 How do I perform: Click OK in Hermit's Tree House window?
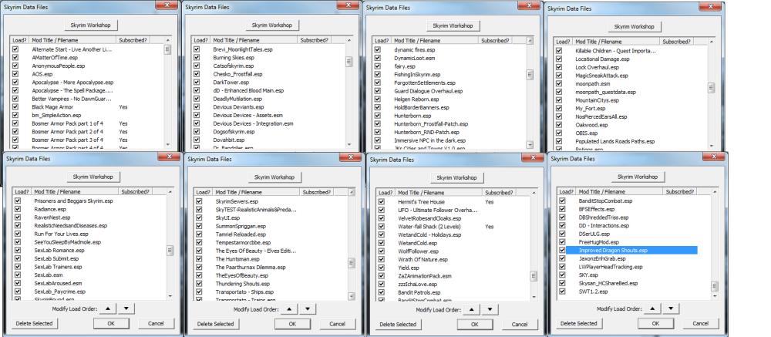click(x=474, y=324)
